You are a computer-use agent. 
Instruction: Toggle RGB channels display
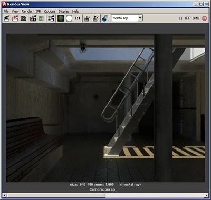(61, 18)
